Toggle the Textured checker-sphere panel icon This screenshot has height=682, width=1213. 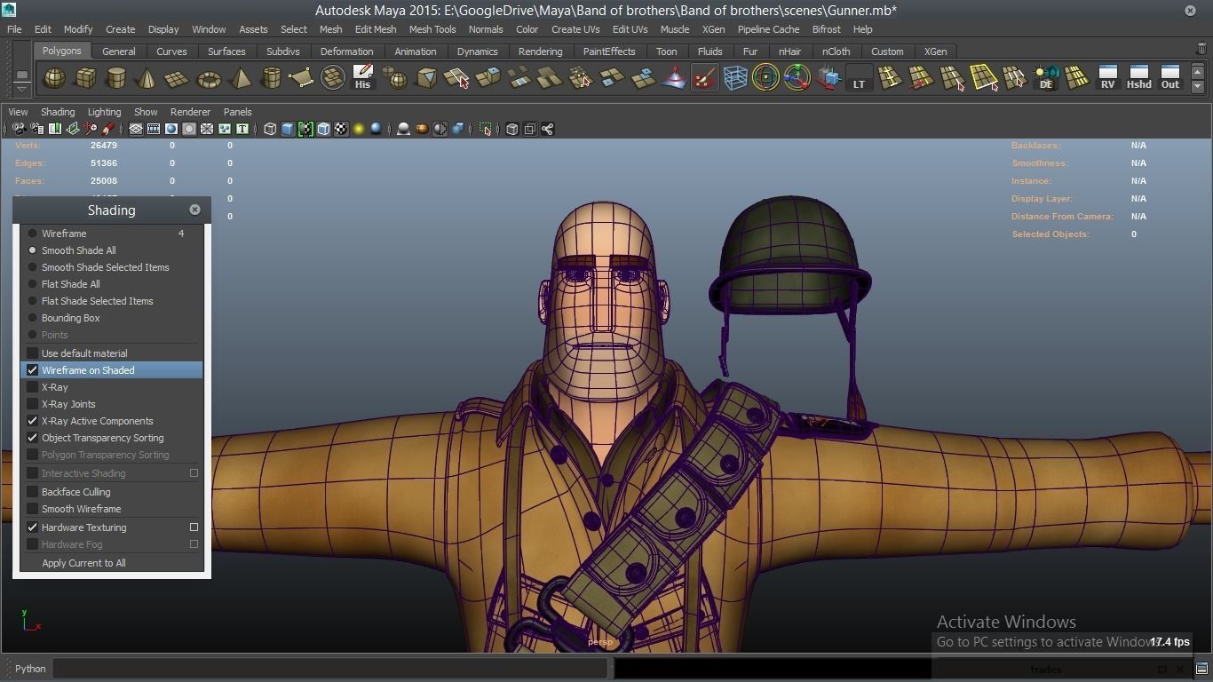point(341,129)
